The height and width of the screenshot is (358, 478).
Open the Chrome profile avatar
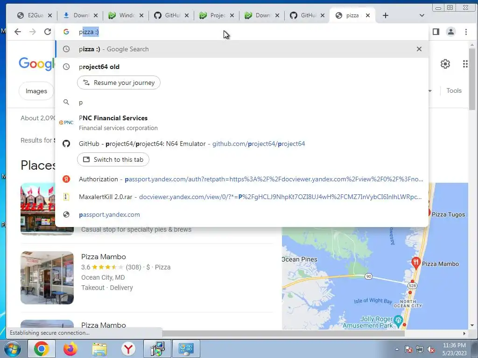[451, 32]
